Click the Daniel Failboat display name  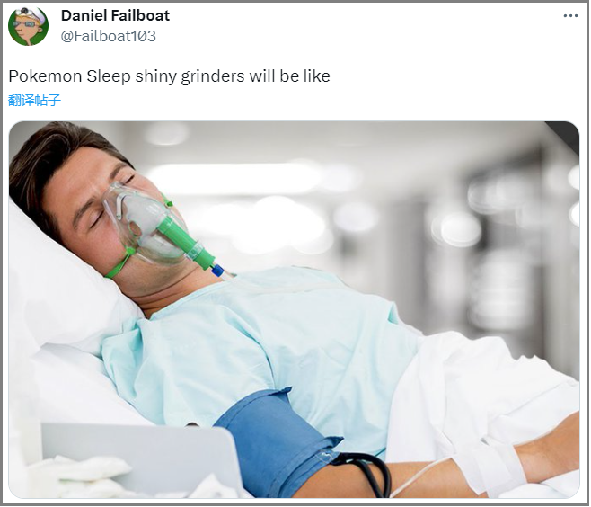click(x=115, y=15)
